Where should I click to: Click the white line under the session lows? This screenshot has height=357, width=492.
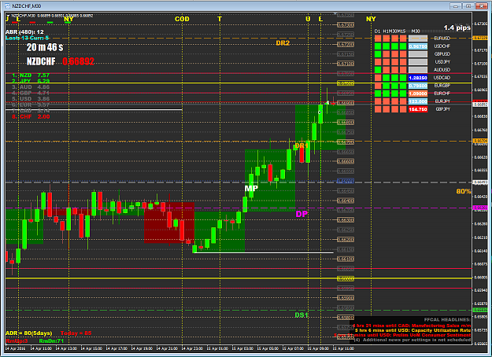[263, 252]
